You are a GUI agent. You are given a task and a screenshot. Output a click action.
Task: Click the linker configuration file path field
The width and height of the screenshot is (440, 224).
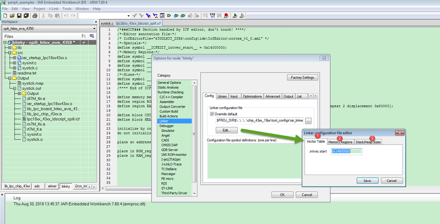(x=259, y=121)
